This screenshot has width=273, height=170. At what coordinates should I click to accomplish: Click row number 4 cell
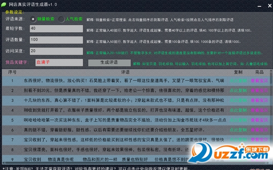pos(12,110)
